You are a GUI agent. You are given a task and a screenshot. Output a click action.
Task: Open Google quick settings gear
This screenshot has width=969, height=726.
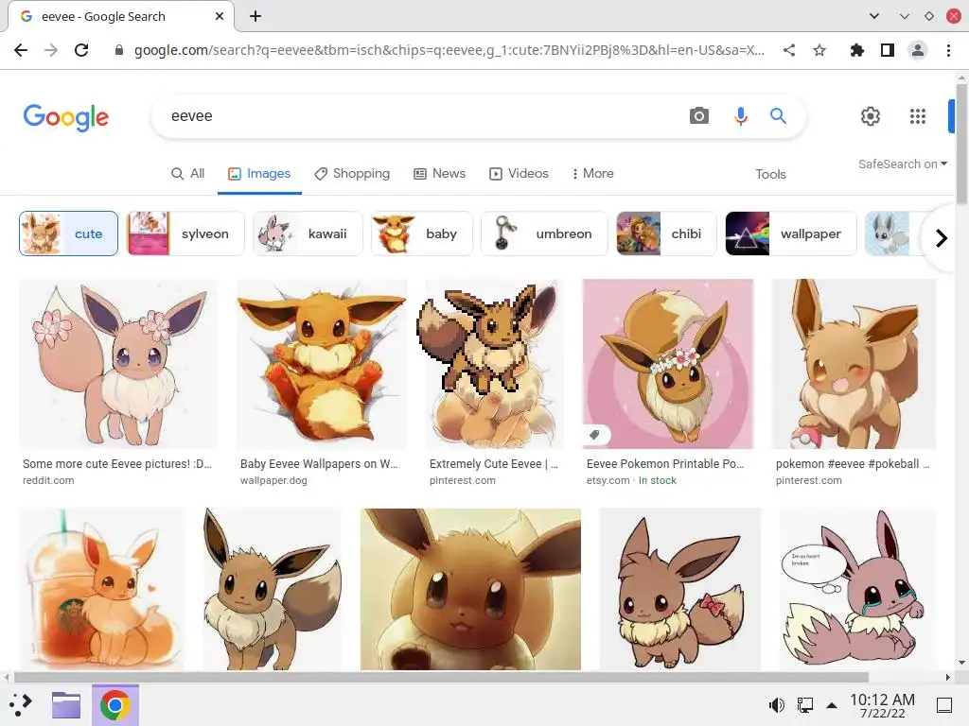tap(871, 116)
